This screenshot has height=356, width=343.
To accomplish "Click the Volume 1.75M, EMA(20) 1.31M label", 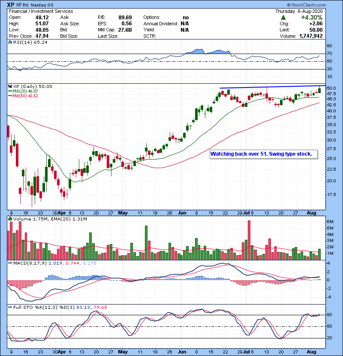I will [x=50, y=219].
